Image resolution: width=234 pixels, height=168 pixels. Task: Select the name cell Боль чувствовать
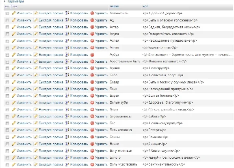pyautogui.click(x=123, y=164)
